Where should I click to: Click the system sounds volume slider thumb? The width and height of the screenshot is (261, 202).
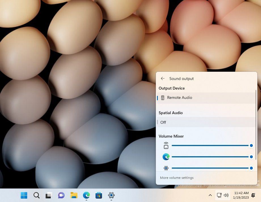click(x=251, y=145)
